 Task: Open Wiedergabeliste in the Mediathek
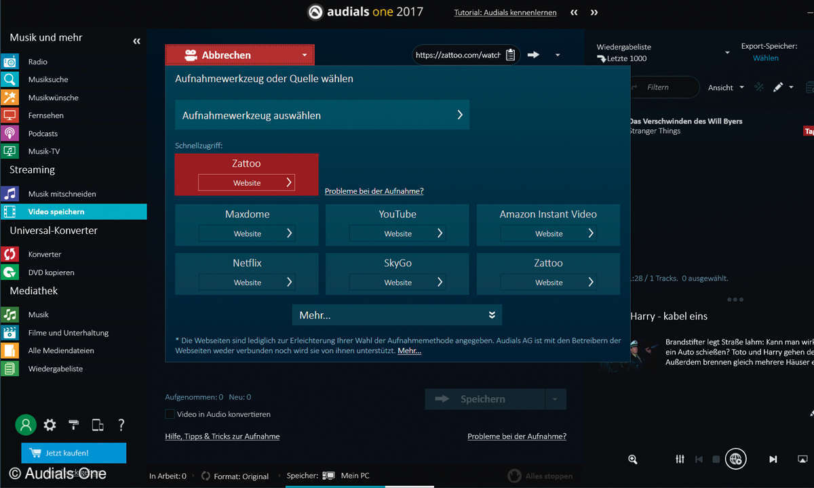click(55, 369)
